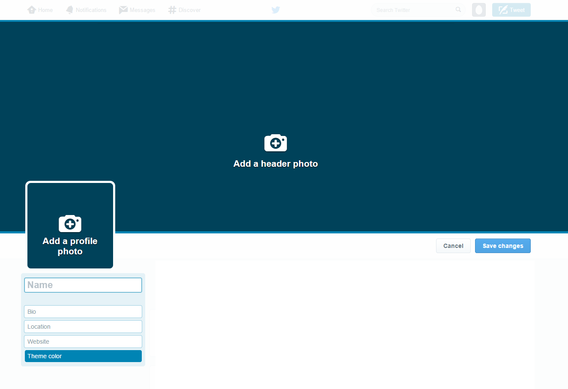Click the Home house icon
568x389 pixels.
click(x=32, y=10)
